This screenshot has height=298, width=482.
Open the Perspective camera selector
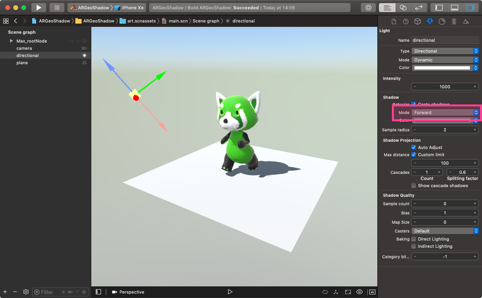[128, 292]
